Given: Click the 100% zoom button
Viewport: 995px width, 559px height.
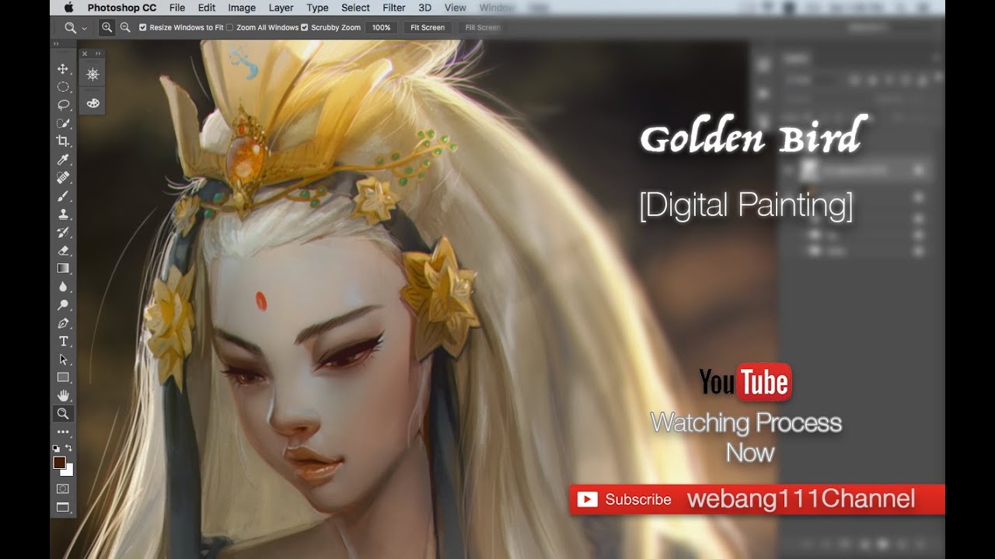Looking at the screenshot, I should 381,27.
